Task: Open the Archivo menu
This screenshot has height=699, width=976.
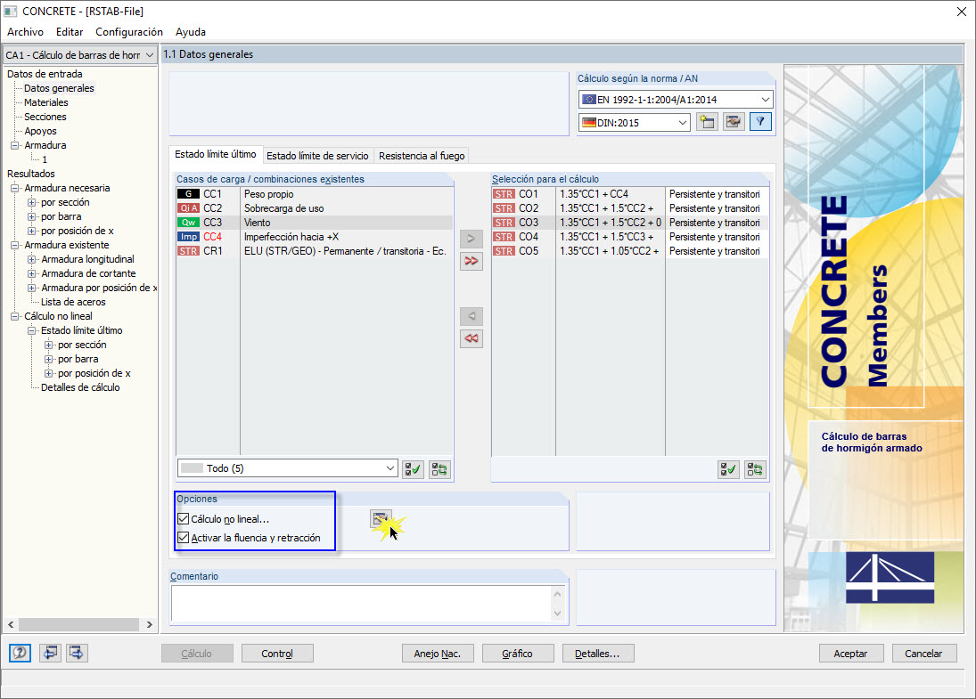Action: point(26,32)
